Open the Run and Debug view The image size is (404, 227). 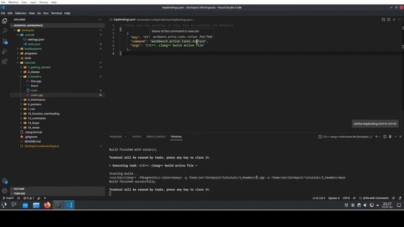click(x=4, y=52)
